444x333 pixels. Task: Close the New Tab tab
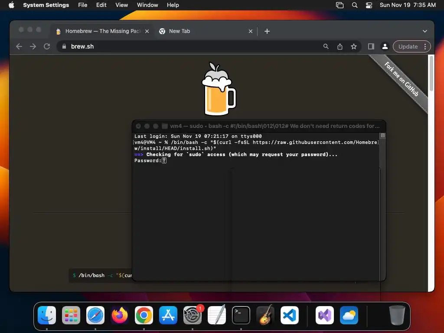[250, 31]
